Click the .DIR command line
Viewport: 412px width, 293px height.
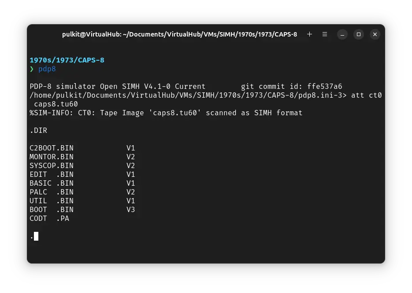coord(38,130)
